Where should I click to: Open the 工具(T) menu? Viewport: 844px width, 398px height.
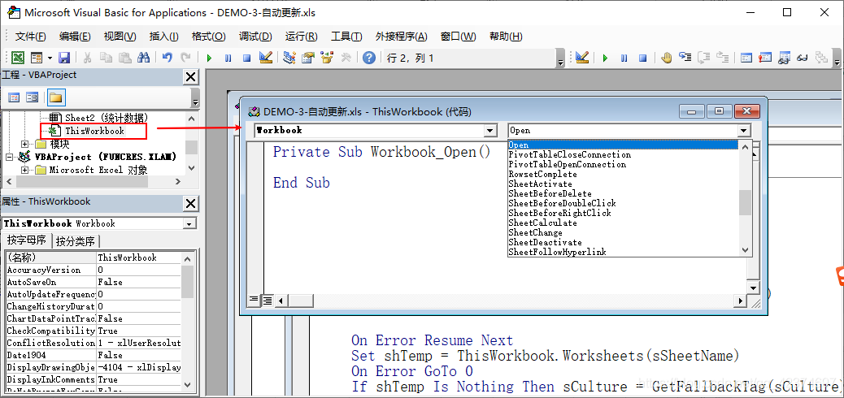click(x=346, y=37)
